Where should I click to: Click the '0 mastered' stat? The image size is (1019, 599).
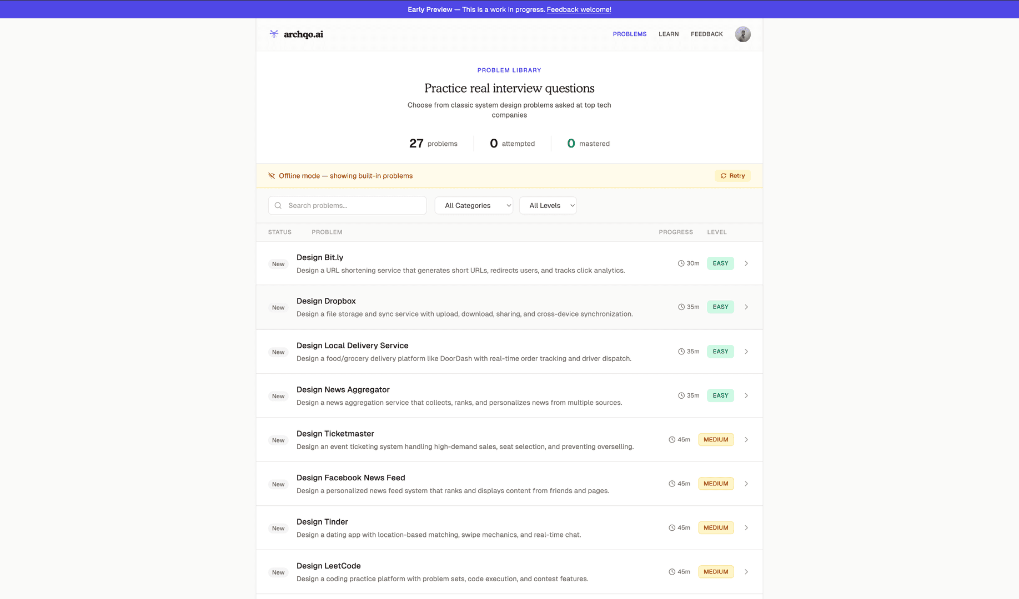click(x=588, y=144)
